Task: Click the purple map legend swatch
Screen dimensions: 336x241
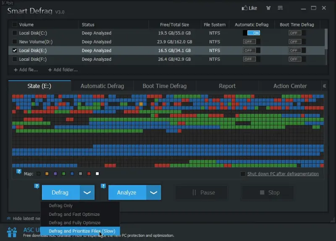Action: point(55,174)
